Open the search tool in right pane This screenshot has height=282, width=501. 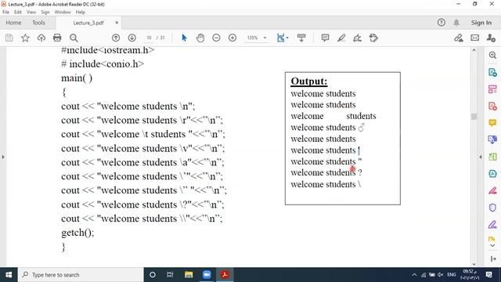(492, 55)
